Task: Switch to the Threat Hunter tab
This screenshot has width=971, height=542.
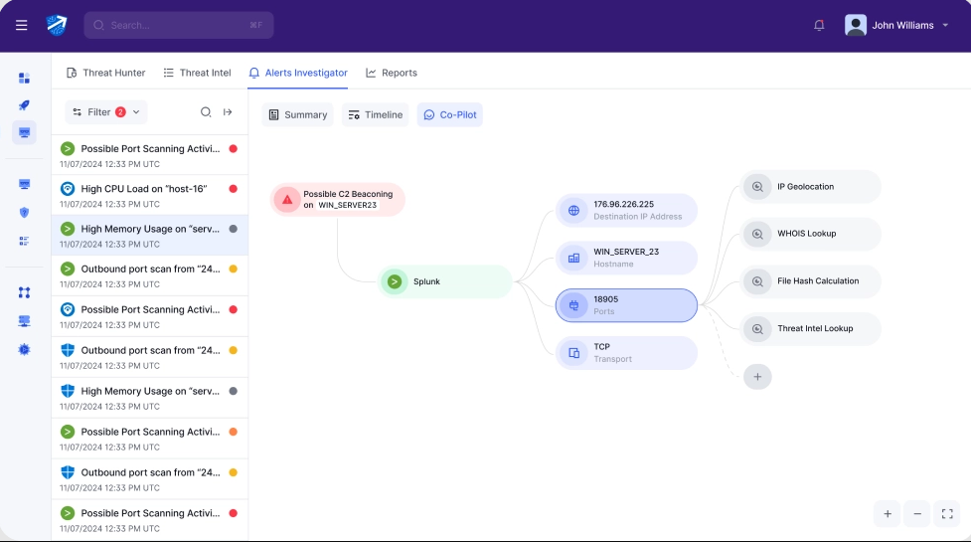Action: coord(106,73)
